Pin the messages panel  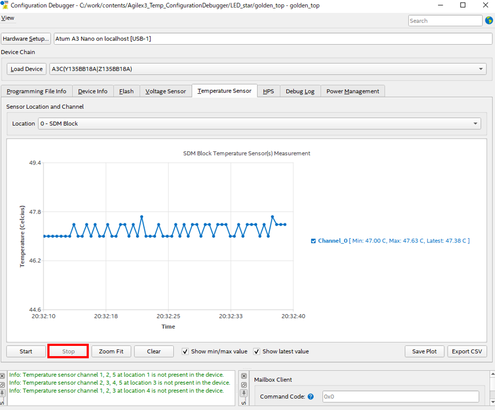(x=3, y=393)
